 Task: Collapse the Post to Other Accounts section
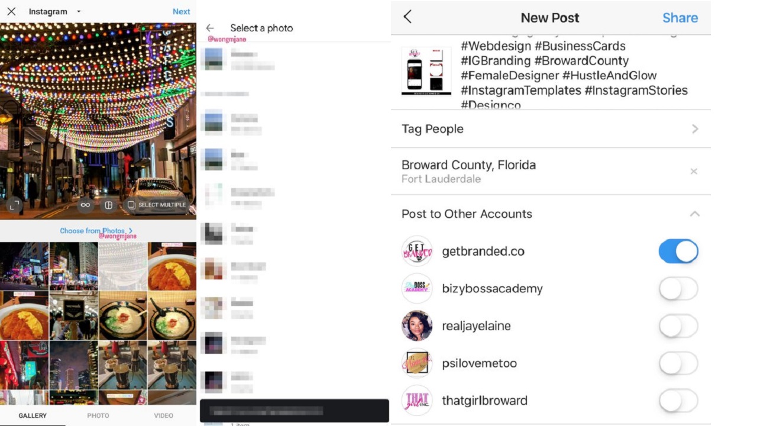695,214
